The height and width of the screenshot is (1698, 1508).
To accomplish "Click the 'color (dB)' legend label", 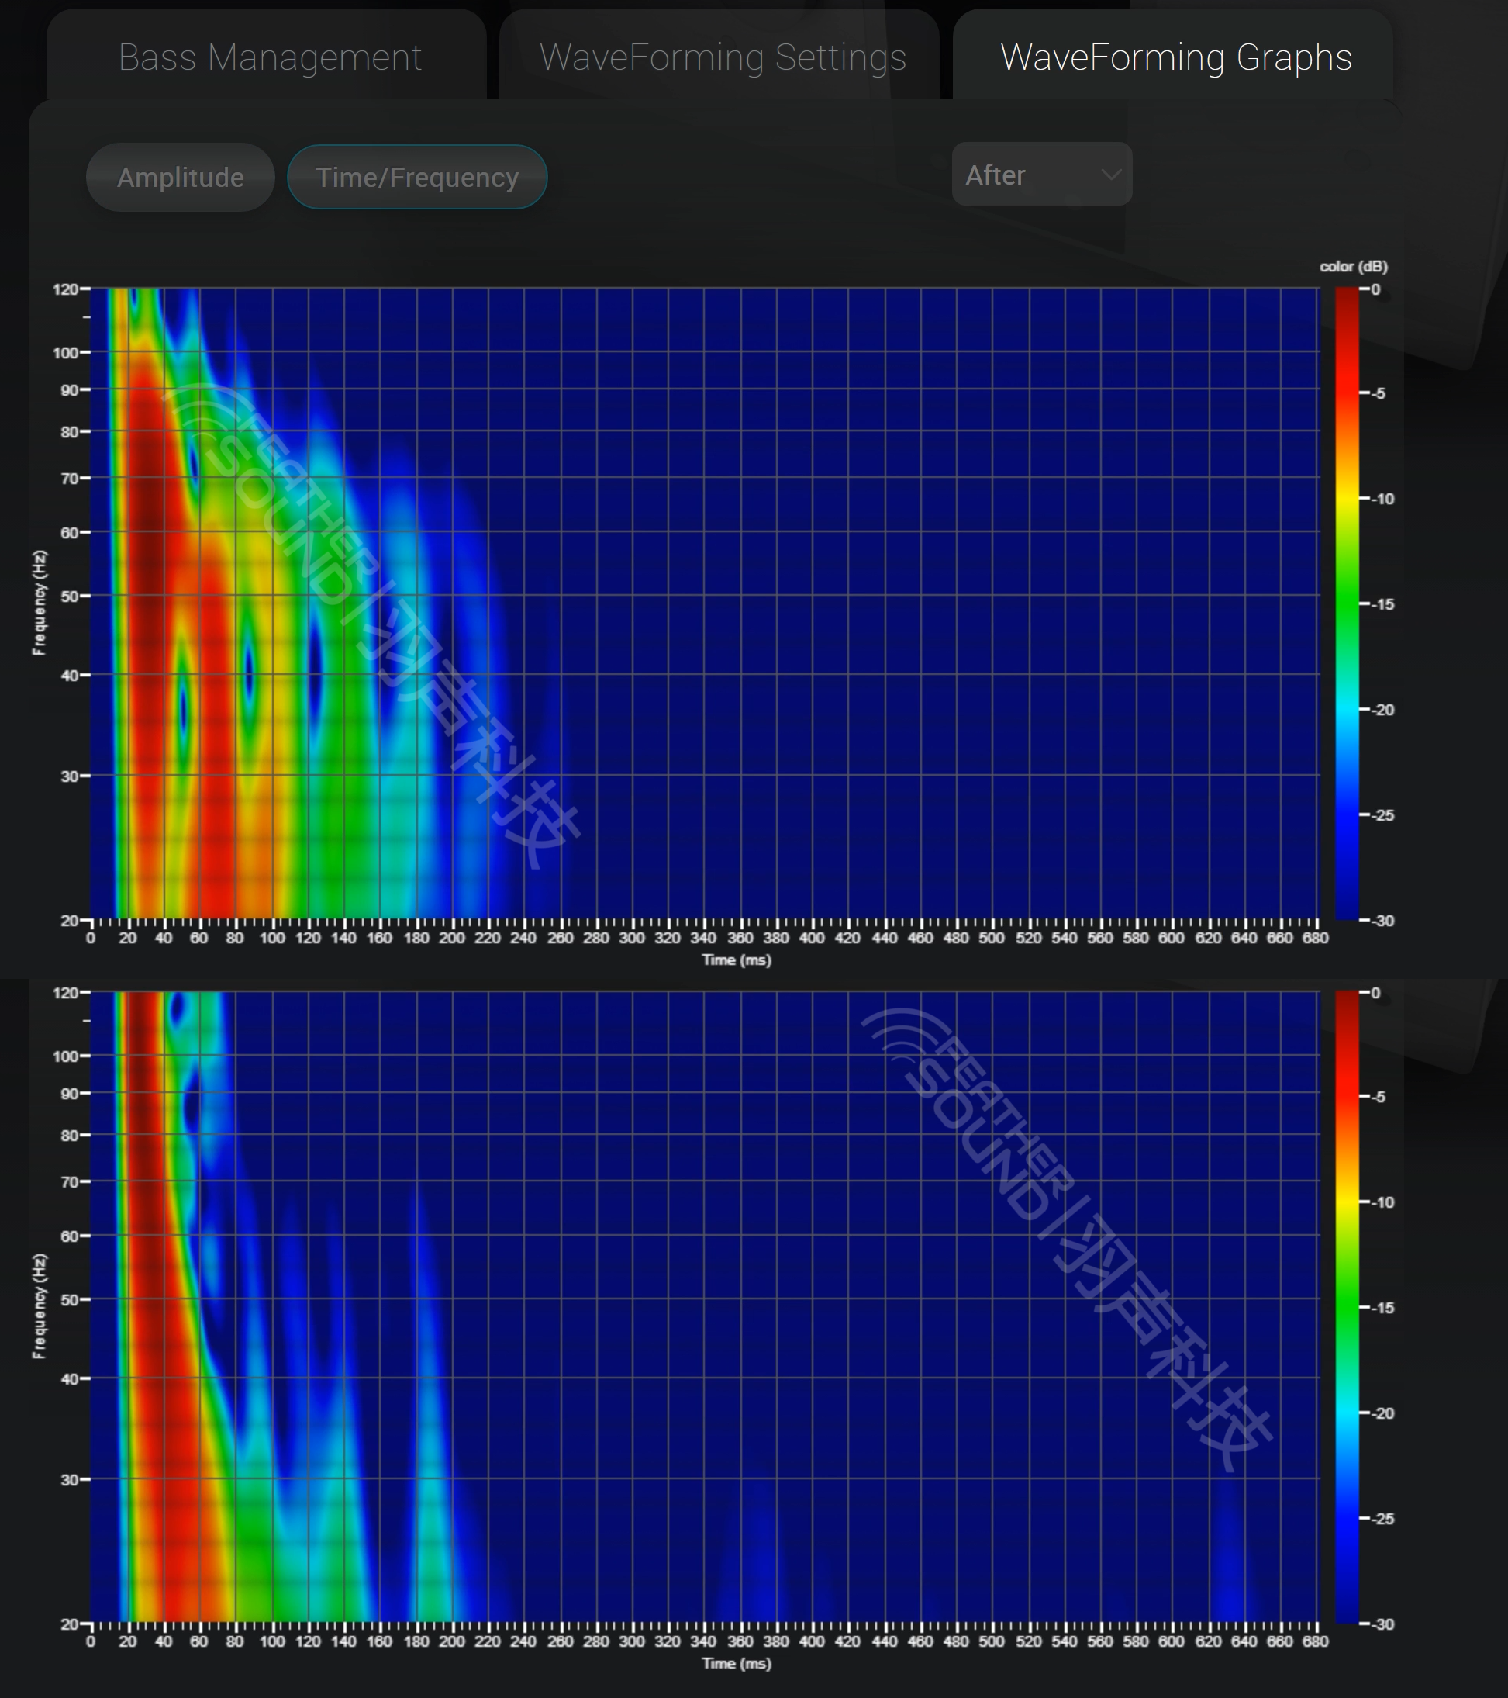I will [1353, 267].
